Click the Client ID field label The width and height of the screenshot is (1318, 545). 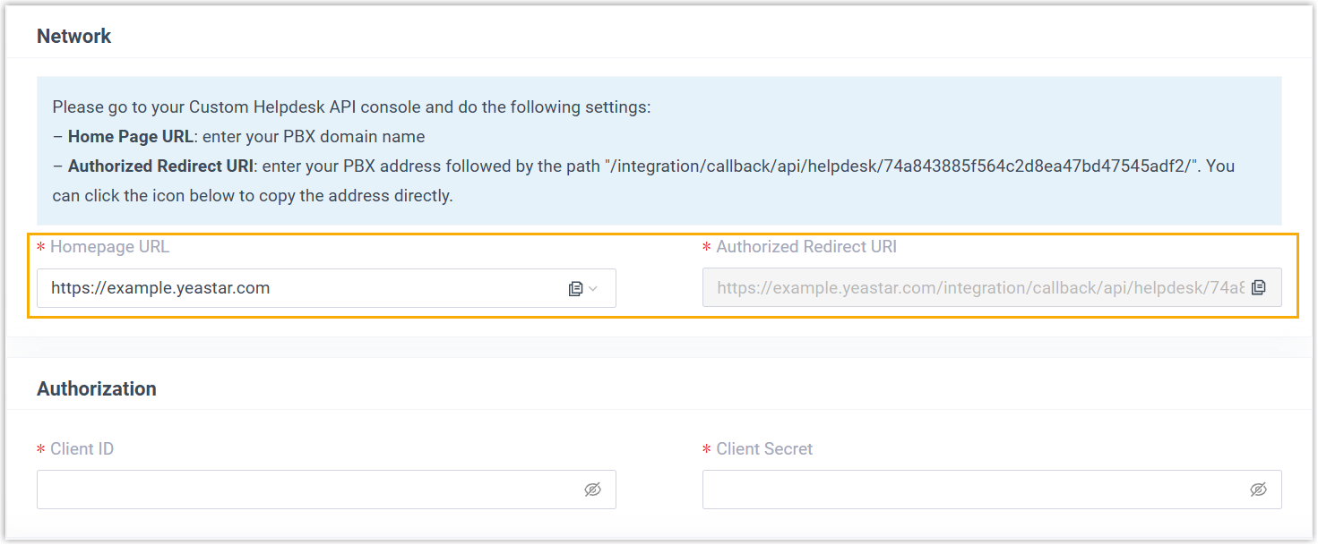click(x=82, y=448)
